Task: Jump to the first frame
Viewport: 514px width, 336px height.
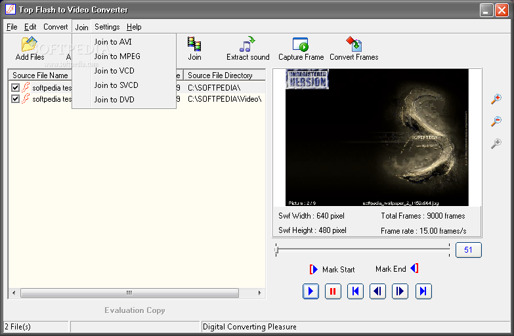Action: coord(355,291)
